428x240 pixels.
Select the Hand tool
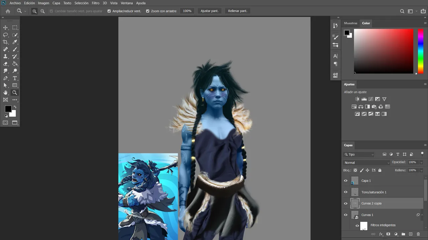coord(5,93)
